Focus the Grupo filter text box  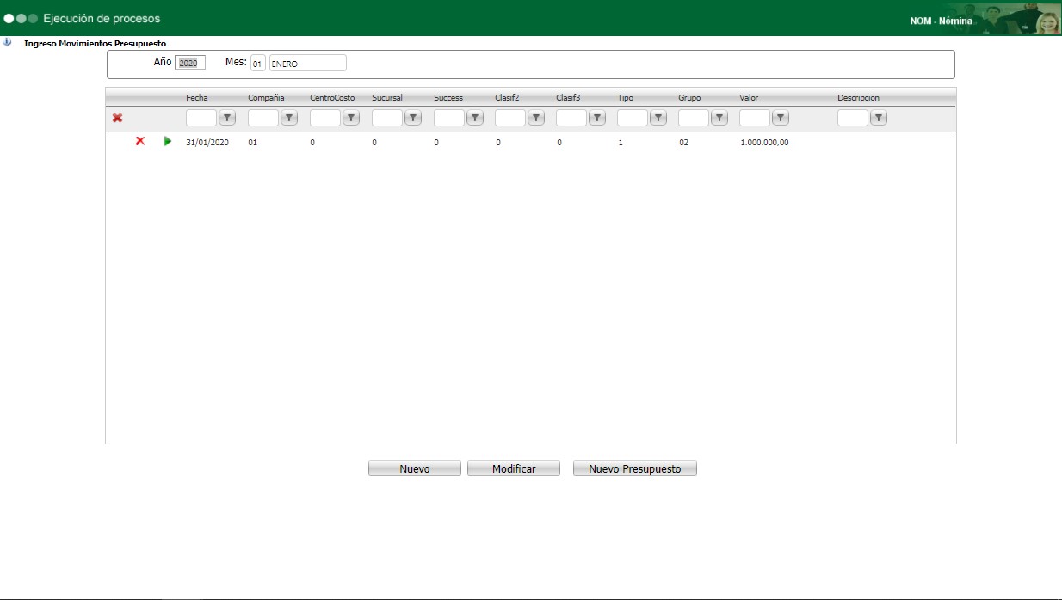tap(694, 118)
